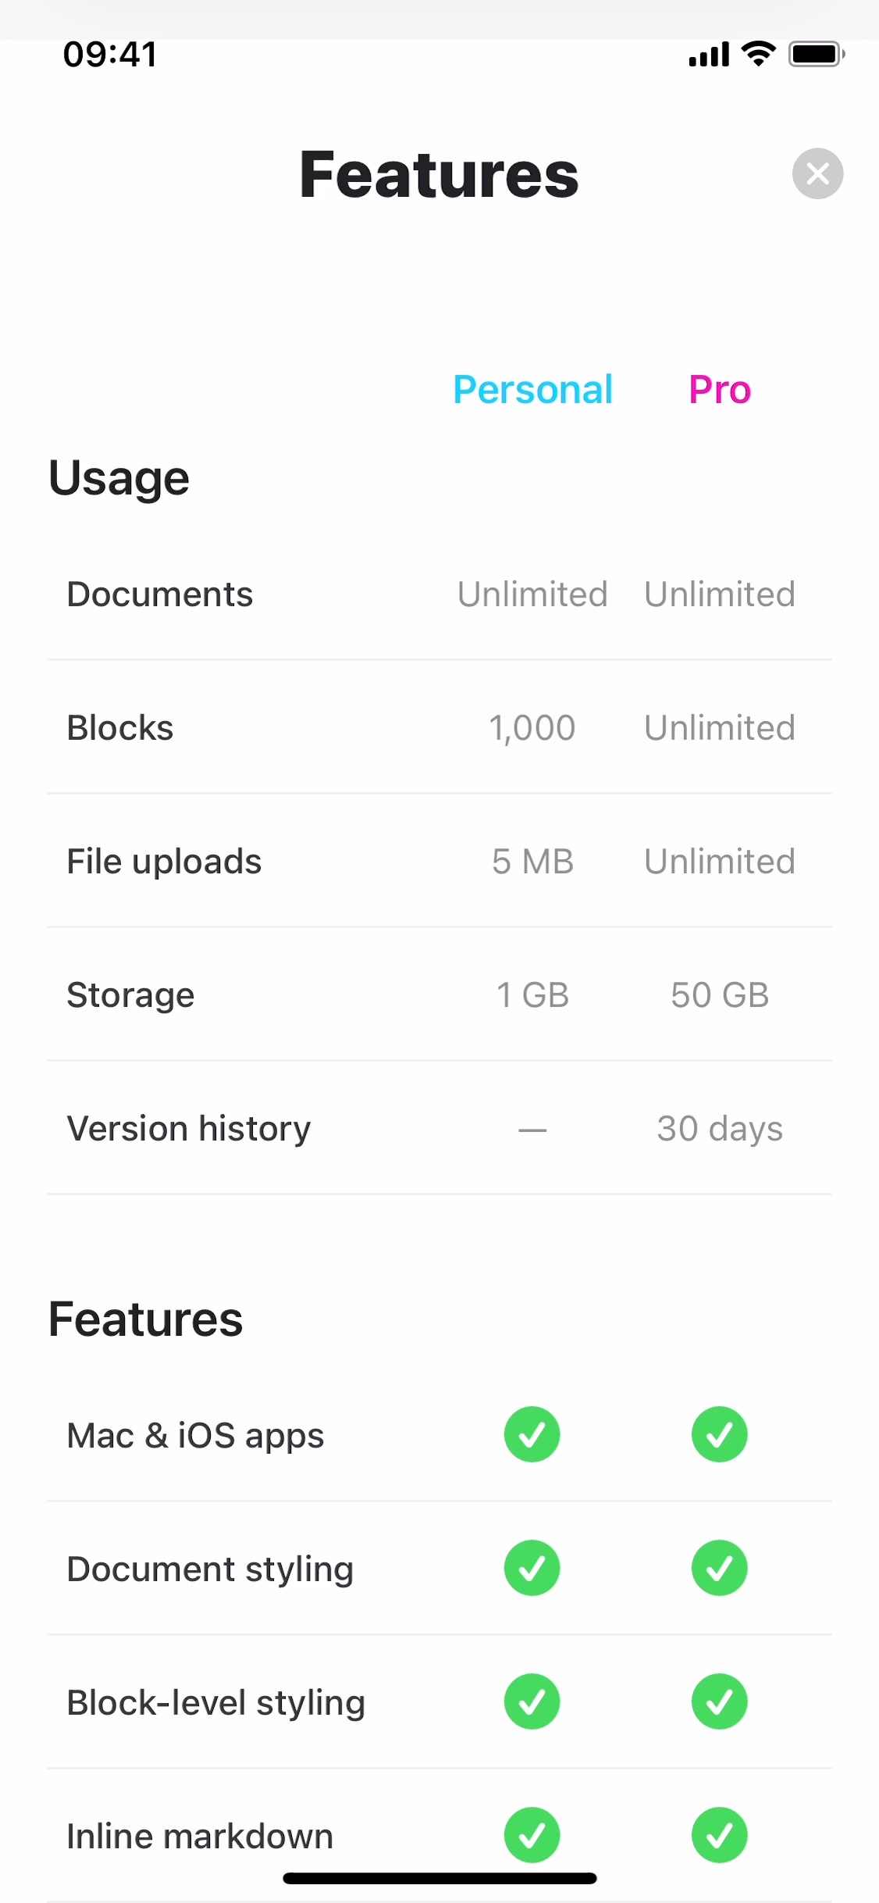
Task: Tap Personal checkmark for Block-level styling
Action: point(532,1701)
